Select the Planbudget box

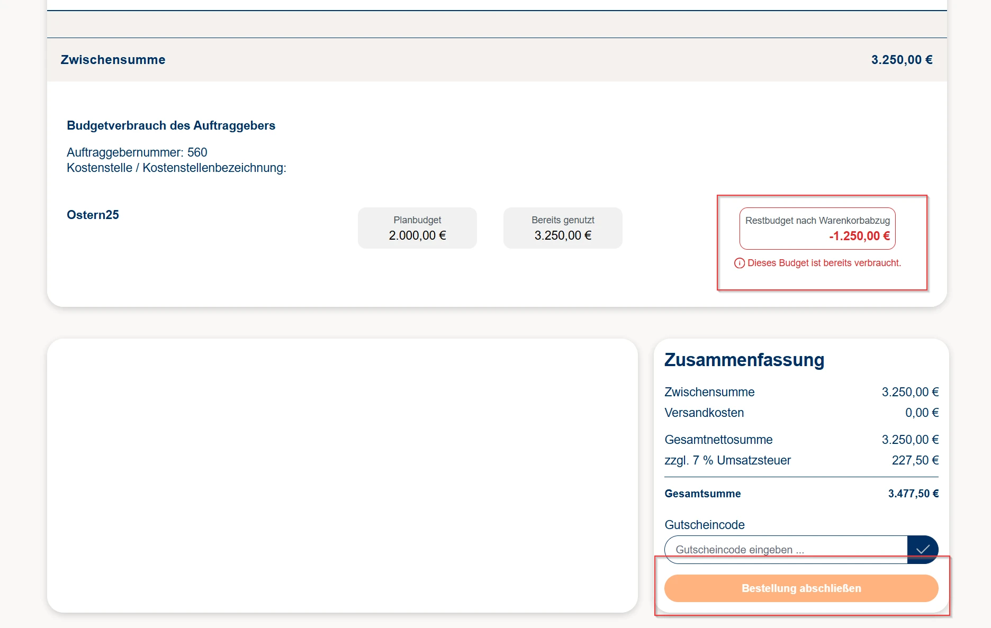[417, 228]
